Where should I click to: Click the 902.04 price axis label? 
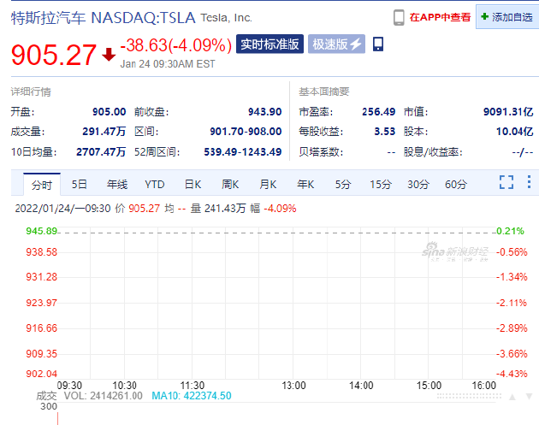click(42, 374)
